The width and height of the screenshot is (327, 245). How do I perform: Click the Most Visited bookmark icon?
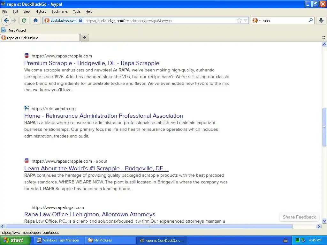[x=4, y=30]
